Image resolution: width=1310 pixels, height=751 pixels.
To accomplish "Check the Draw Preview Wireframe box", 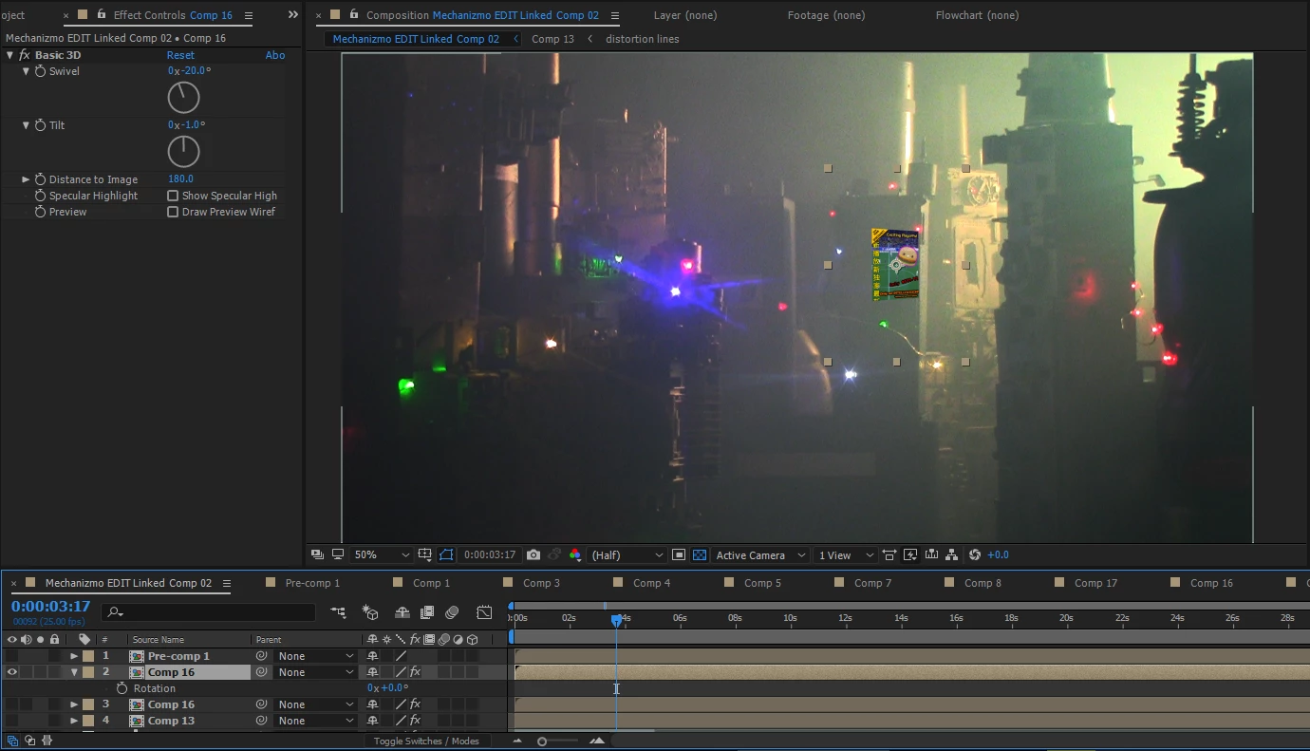I will click(x=173, y=212).
